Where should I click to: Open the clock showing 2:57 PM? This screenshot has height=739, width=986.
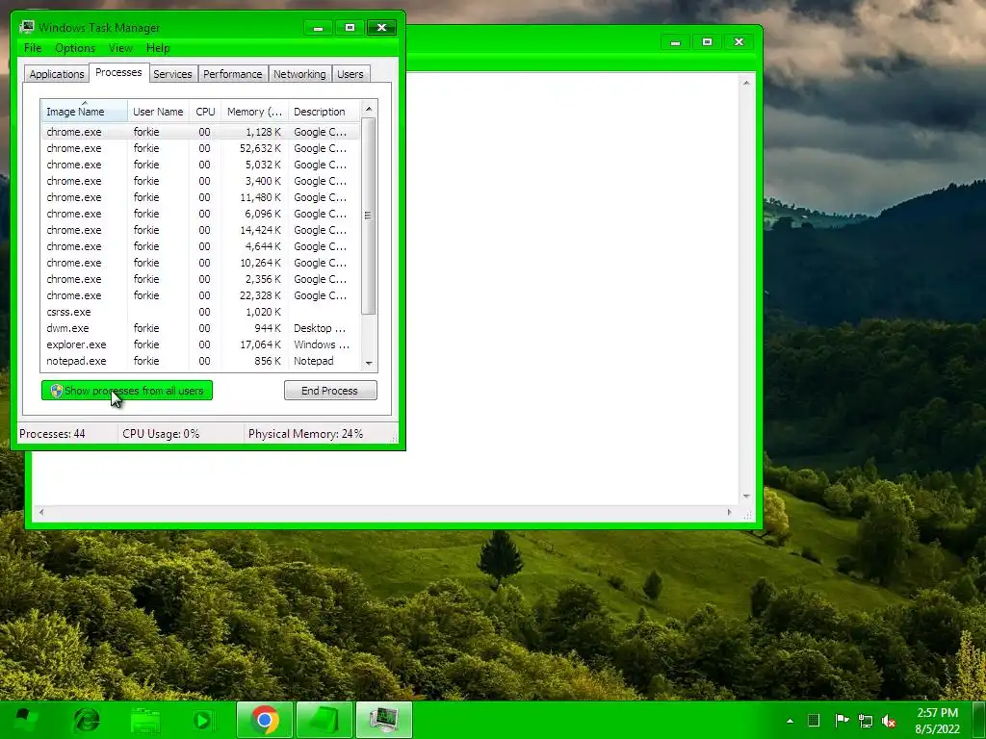(x=937, y=721)
